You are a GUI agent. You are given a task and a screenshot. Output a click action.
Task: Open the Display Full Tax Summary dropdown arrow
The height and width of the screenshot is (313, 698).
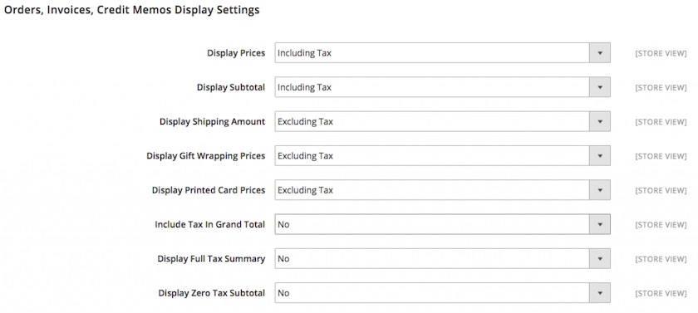tap(600, 258)
